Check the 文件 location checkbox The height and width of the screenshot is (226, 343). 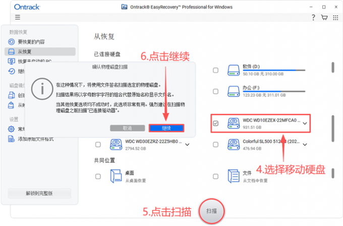pyautogui.click(x=216, y=177)
